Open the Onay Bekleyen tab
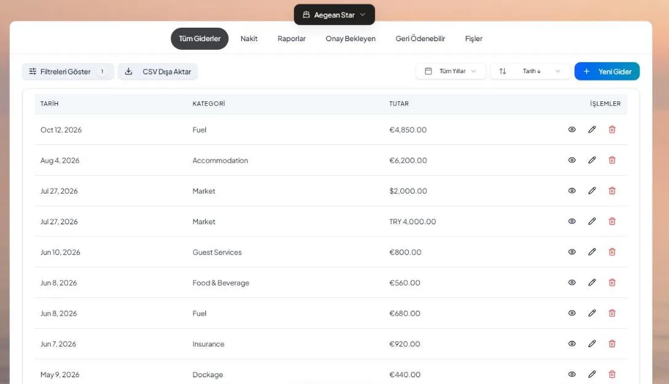Screen dimensions: 669x384 tap(350, 39)
